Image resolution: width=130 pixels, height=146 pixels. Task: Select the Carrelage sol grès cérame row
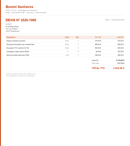click(65, 52)
